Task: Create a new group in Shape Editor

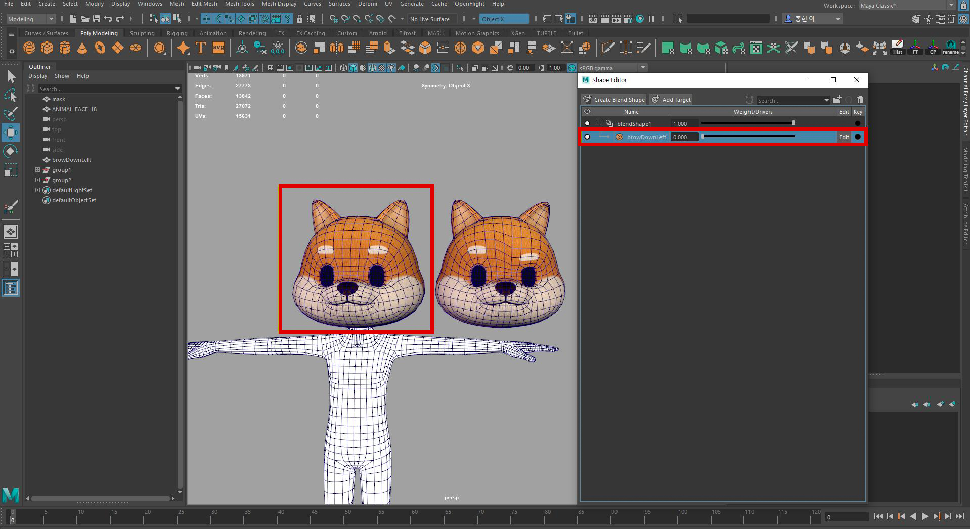Action: pyautogui.click(x=837, y=100)
